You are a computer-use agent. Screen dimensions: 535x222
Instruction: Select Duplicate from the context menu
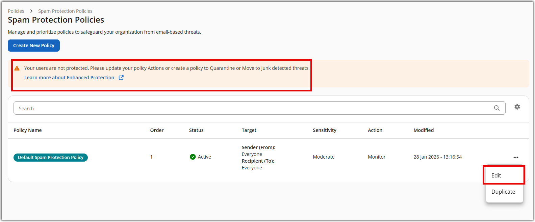[x=503, y=192]
